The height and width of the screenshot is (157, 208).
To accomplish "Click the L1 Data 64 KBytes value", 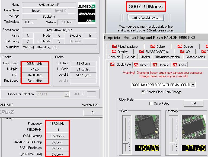I will [83, 64].
